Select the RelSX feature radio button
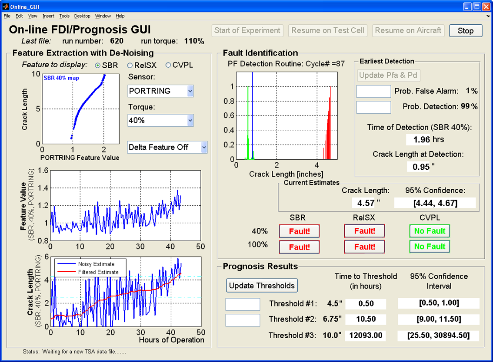The width and height of the screenshot is (493, 362). 130,65
